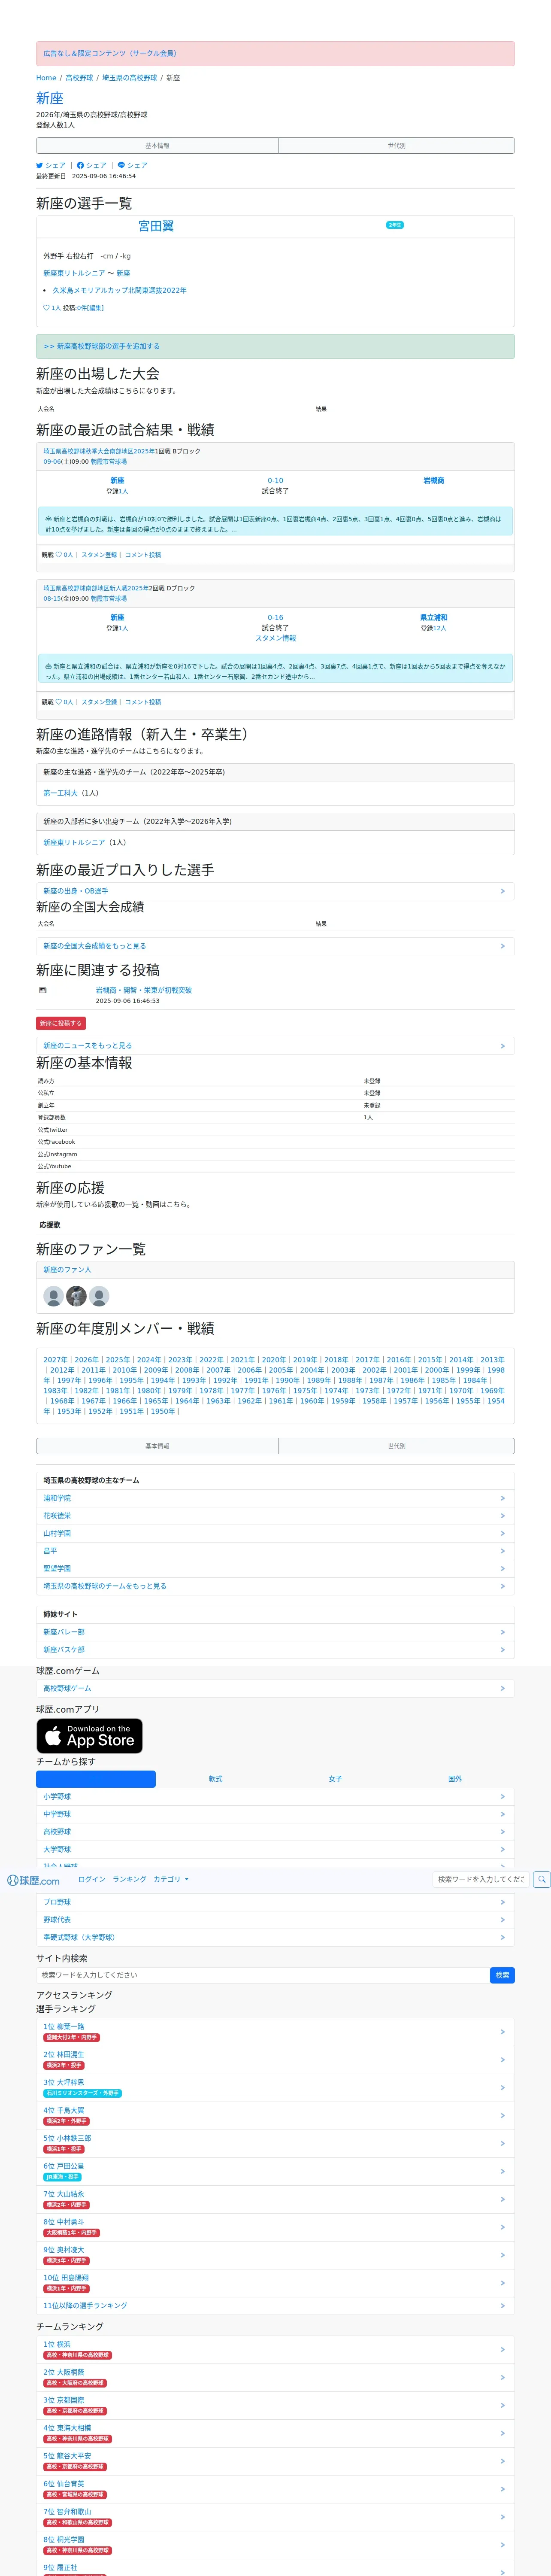Switch to the 基本情報 tab under the page title
551x2576 pixels.
click(157, 146)
